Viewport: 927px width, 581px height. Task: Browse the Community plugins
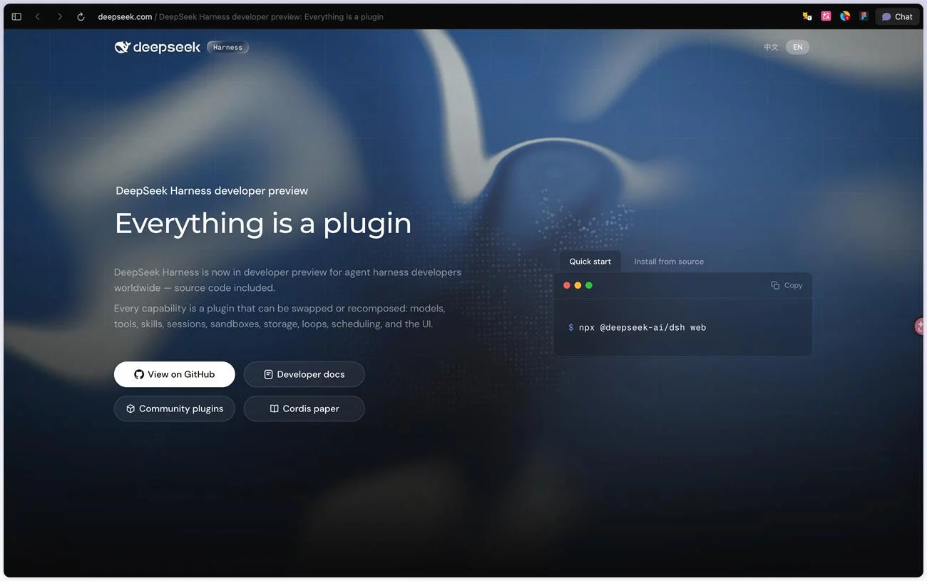[175, 408]
